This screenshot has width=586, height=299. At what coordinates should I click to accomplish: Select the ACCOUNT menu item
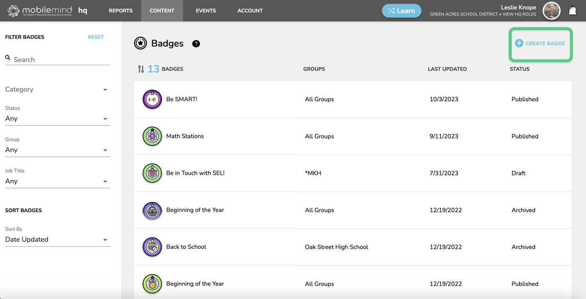[250, 11]
